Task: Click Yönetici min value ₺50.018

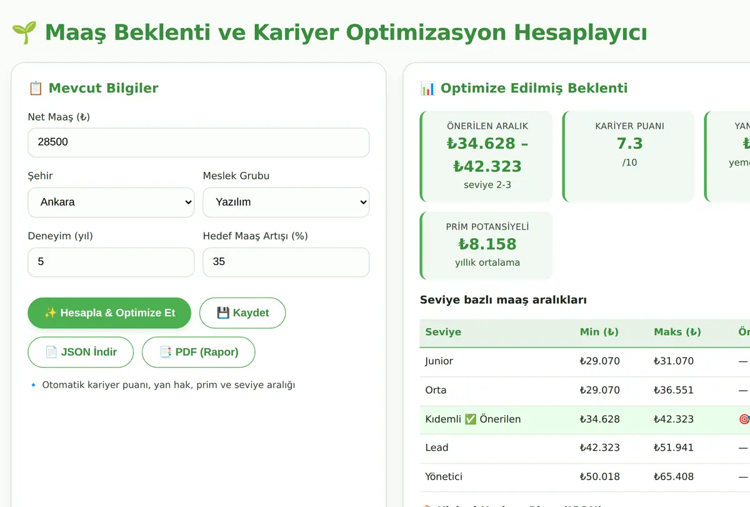Action: click(x=600, y=476)
